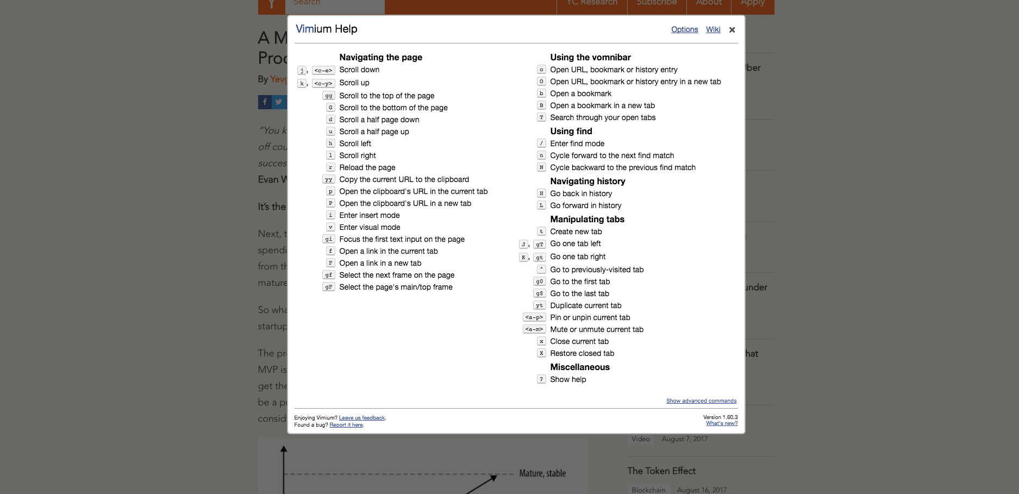The width and height of the screenshot is (1019, 494).
Task: Click the Twitter share icon
Action: (279, 102)
